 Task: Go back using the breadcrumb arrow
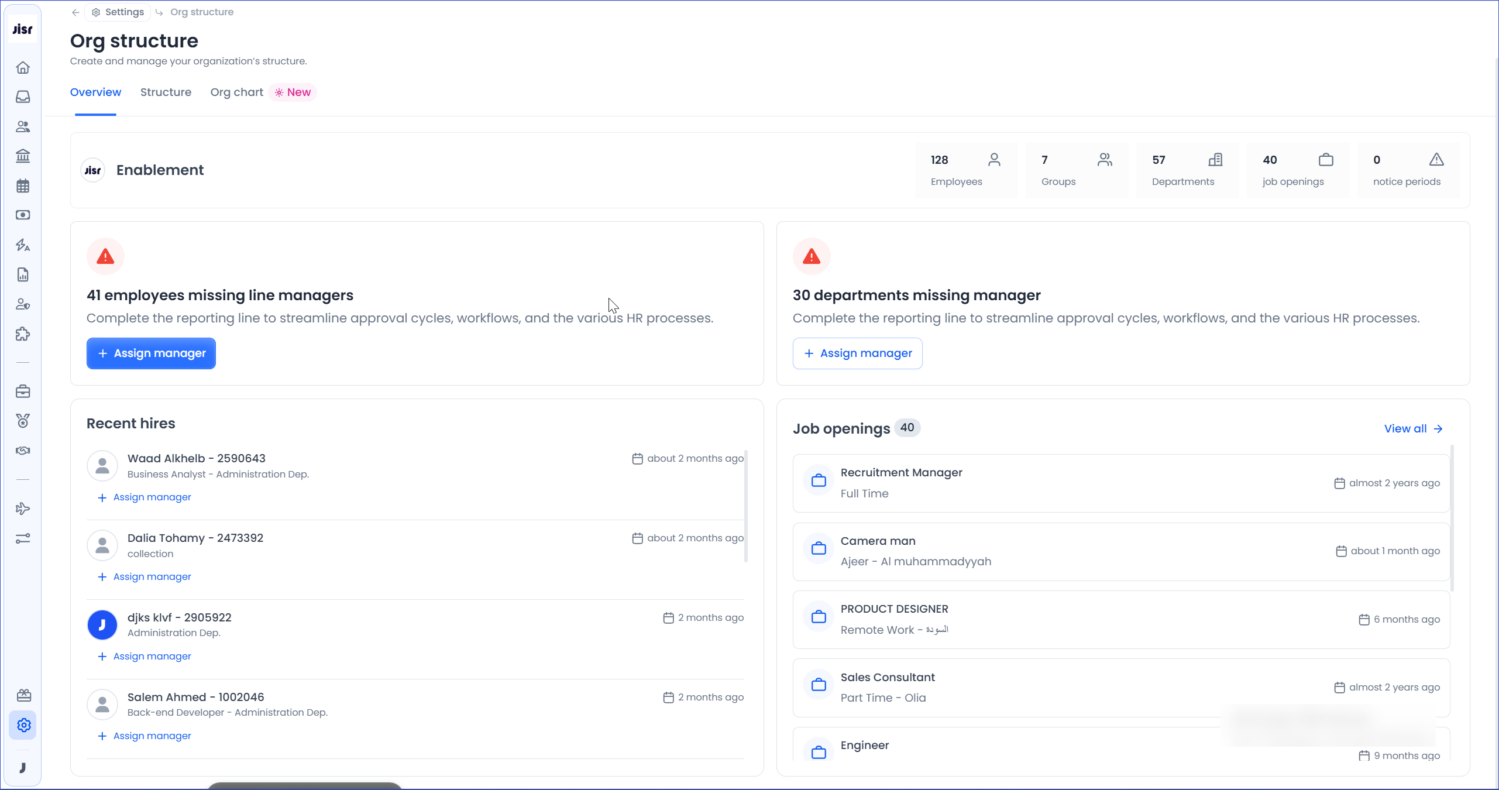click(75, 12)
